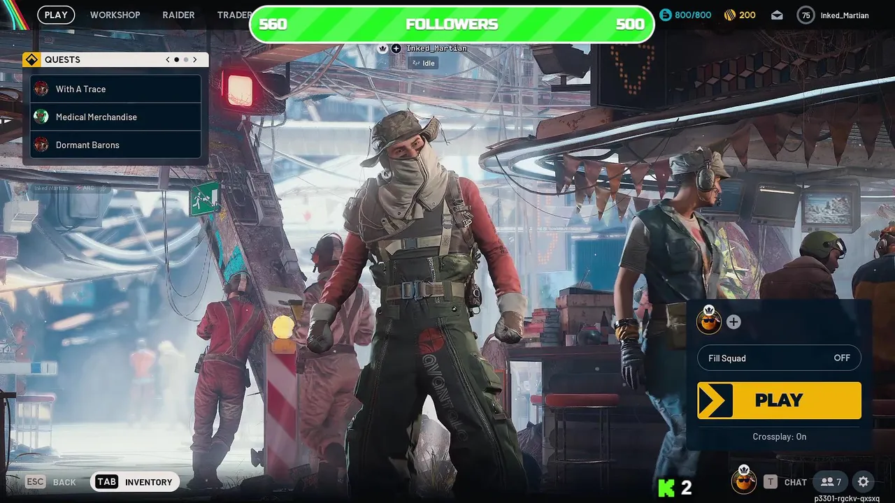
Task: Click the Dormant Barons quest icon
Action: 41,145
